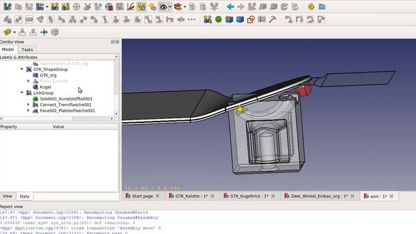The width and height of the screenshot is (416, 234).
Task: Click the yellow cube icon in top toolbar
Action: [x=311, y=6]
